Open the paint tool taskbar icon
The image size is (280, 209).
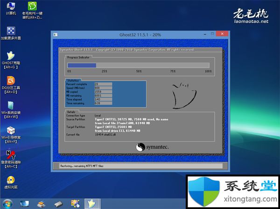[42, 204]
